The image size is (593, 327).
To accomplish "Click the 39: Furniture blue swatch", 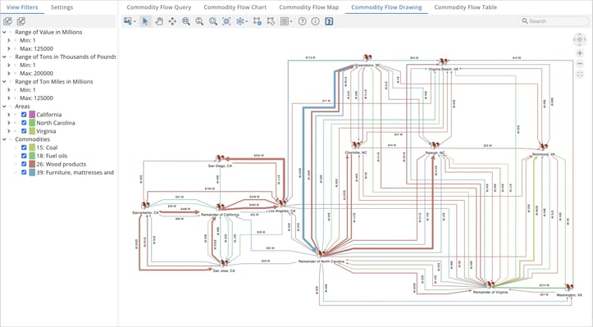I will pos(32,172).
